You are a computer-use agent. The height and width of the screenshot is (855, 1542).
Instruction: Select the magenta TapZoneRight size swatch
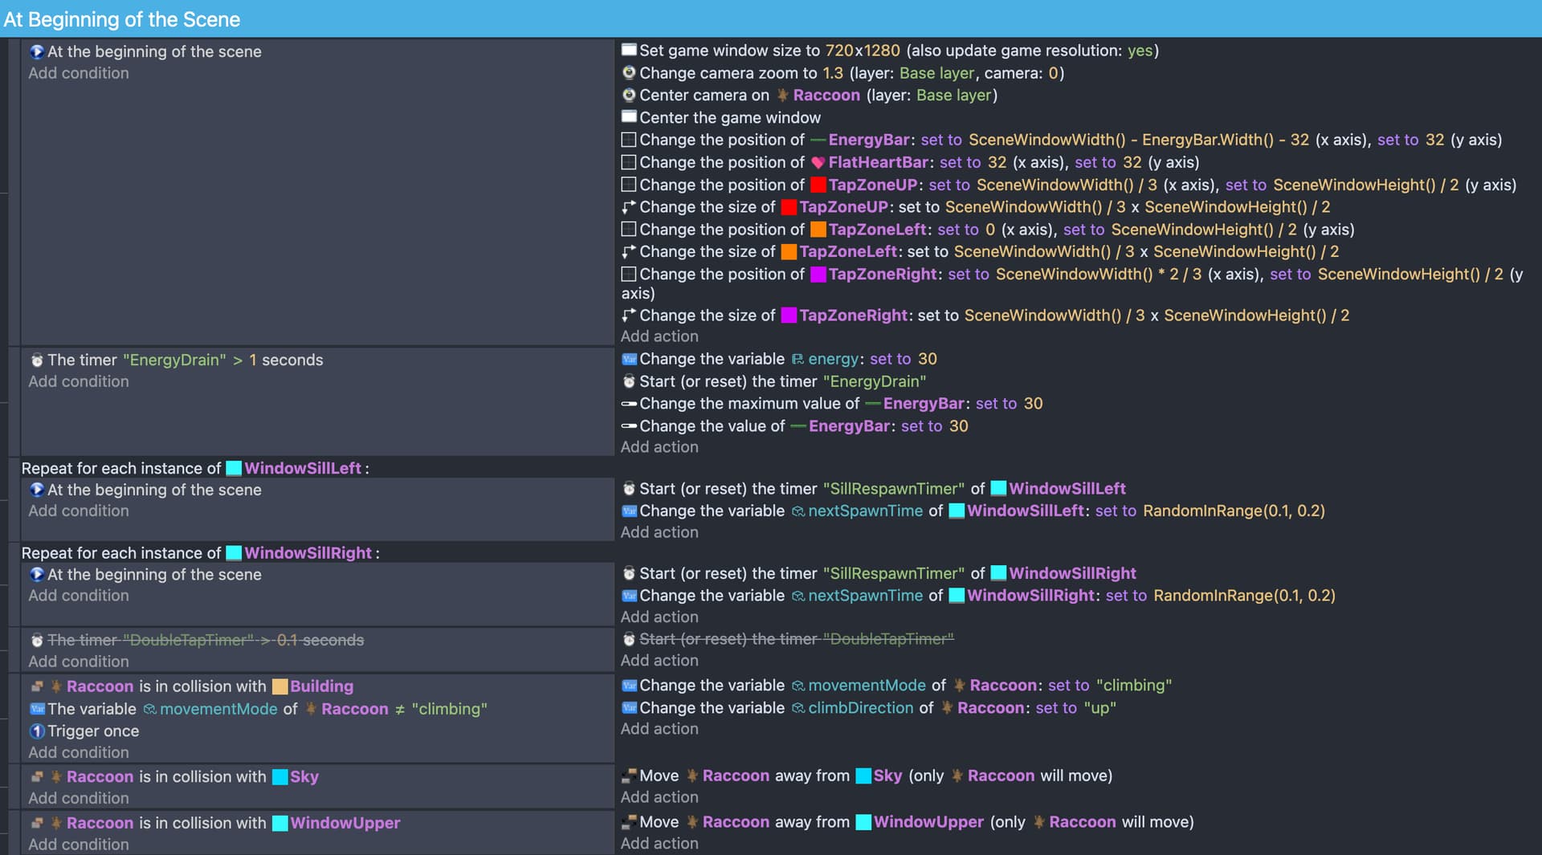coord(789,316)
